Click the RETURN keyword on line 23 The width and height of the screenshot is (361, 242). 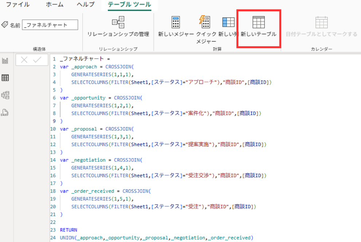(68, 230)
